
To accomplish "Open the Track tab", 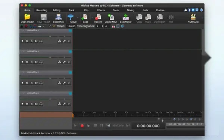I will (x=71, y=10).
